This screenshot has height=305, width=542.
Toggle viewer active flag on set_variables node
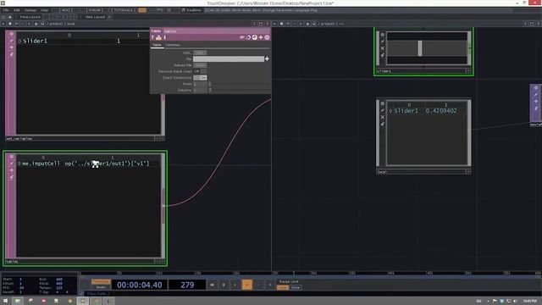[11, 34]
